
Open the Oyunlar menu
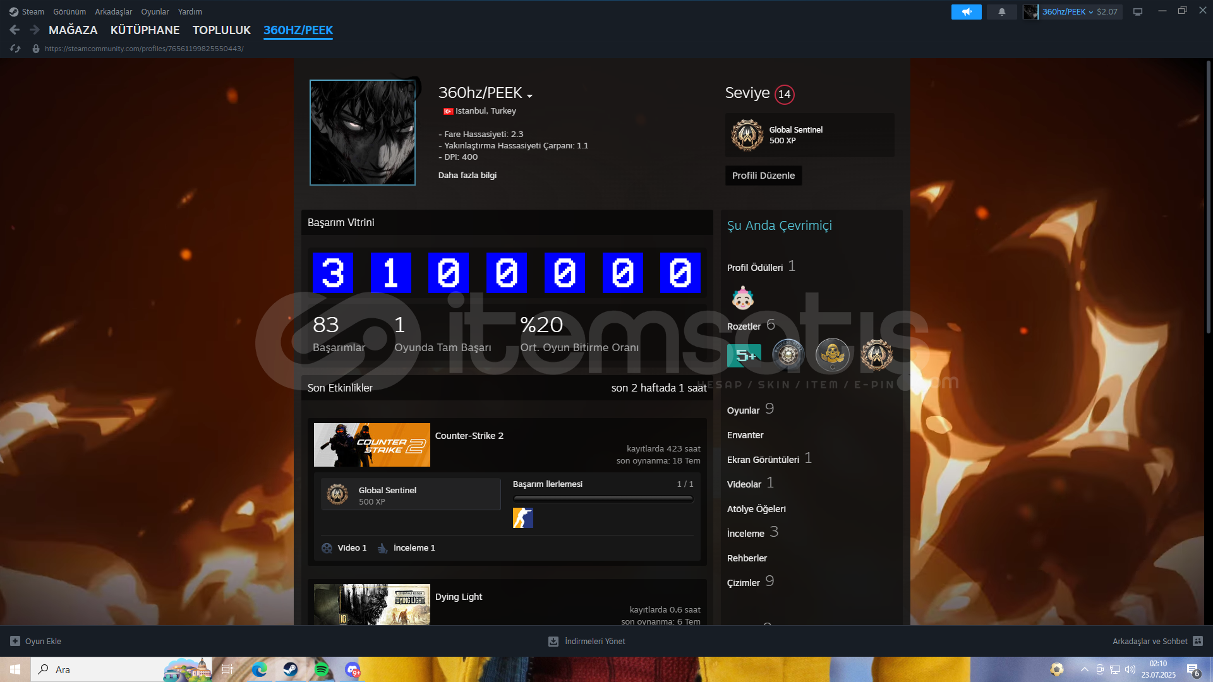point(155,11)
